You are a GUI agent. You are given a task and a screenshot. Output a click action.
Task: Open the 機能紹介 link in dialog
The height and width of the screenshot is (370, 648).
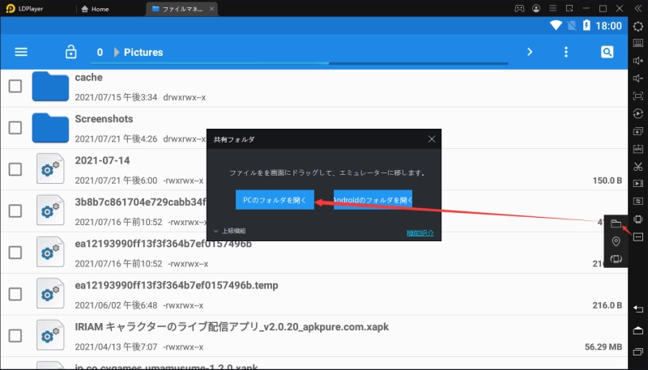pyautogui.click(x=420, y=233)
